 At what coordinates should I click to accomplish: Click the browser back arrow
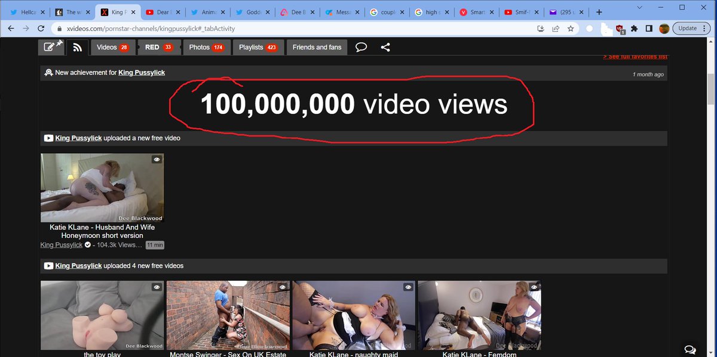point(11,28)
